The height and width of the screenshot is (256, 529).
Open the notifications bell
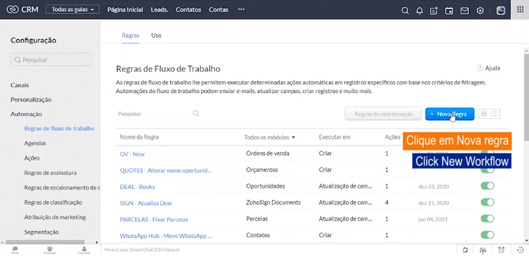click(420, 10)
